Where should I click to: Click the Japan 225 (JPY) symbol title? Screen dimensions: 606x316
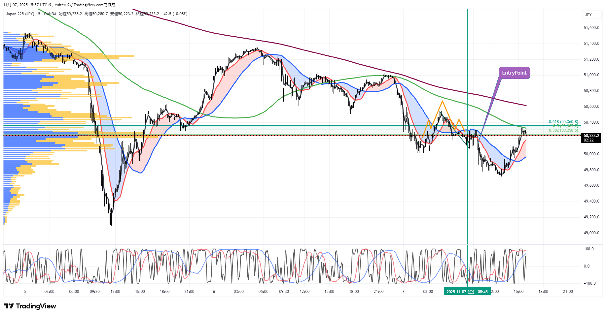tap(20, 14)
